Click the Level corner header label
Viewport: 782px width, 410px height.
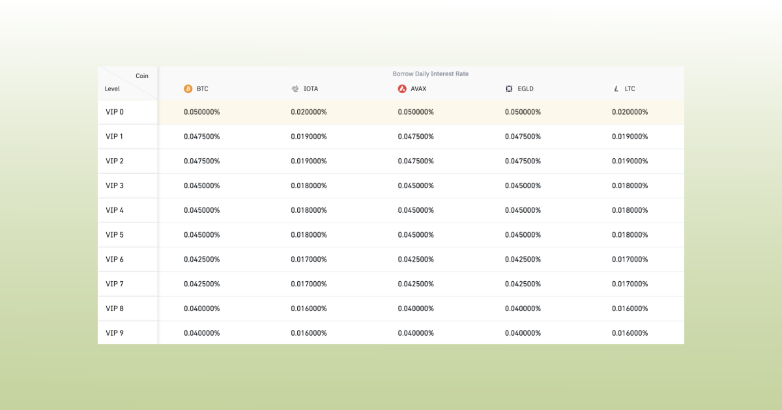[x=112, y=89]
